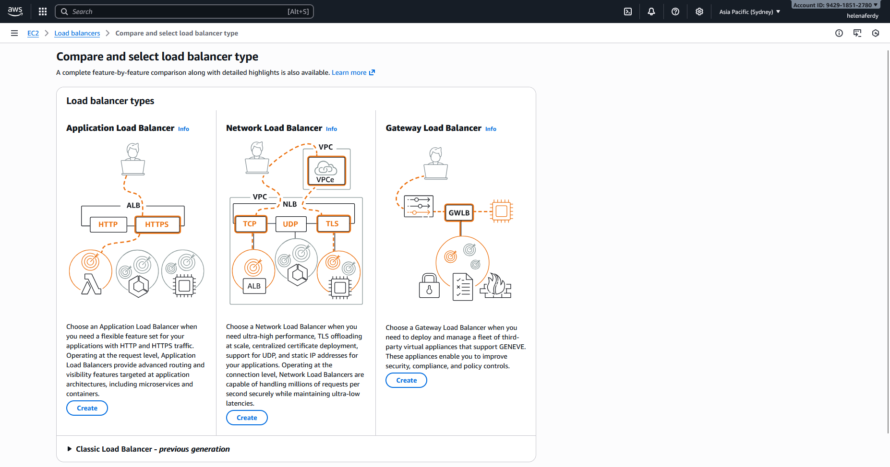
Task: Open Info for Network Load Balancer
Action: point(331,129)
